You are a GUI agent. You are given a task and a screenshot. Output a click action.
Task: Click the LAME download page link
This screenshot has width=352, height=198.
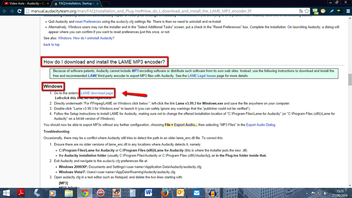(x=97, y=93)
